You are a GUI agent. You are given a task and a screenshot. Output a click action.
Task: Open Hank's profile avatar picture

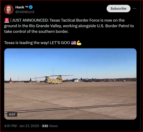click(x=9, y=9)
